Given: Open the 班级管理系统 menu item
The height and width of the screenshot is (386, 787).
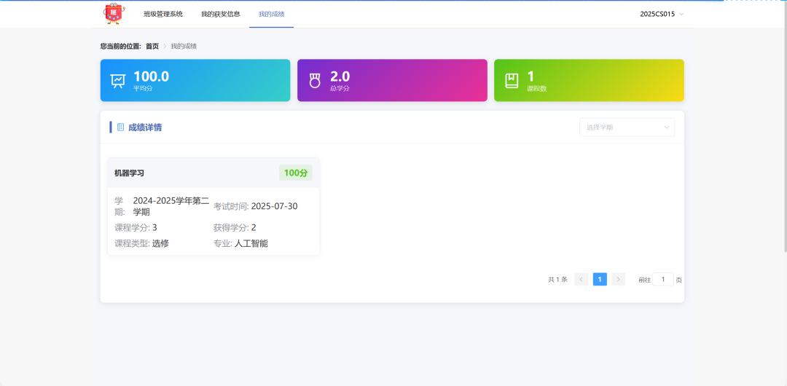Looking at the screenshot, I should click(163, 14).
